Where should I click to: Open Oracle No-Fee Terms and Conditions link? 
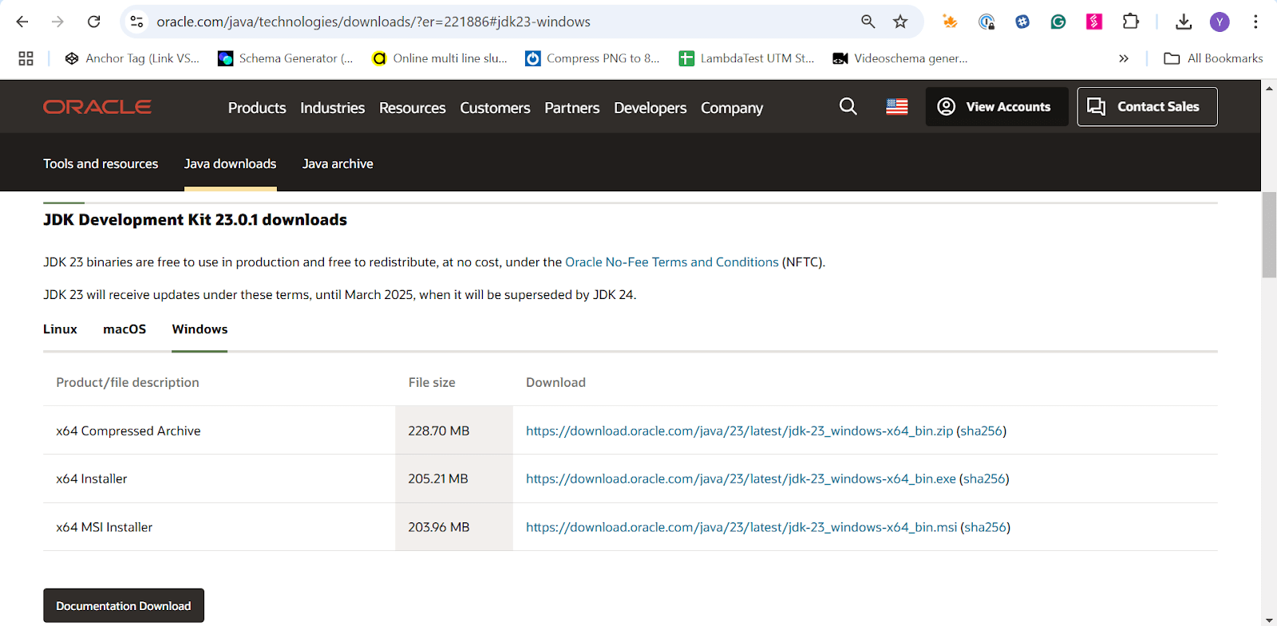pos(672,262)
